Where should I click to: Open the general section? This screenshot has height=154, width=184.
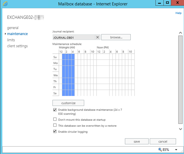(x=13, y=28)
